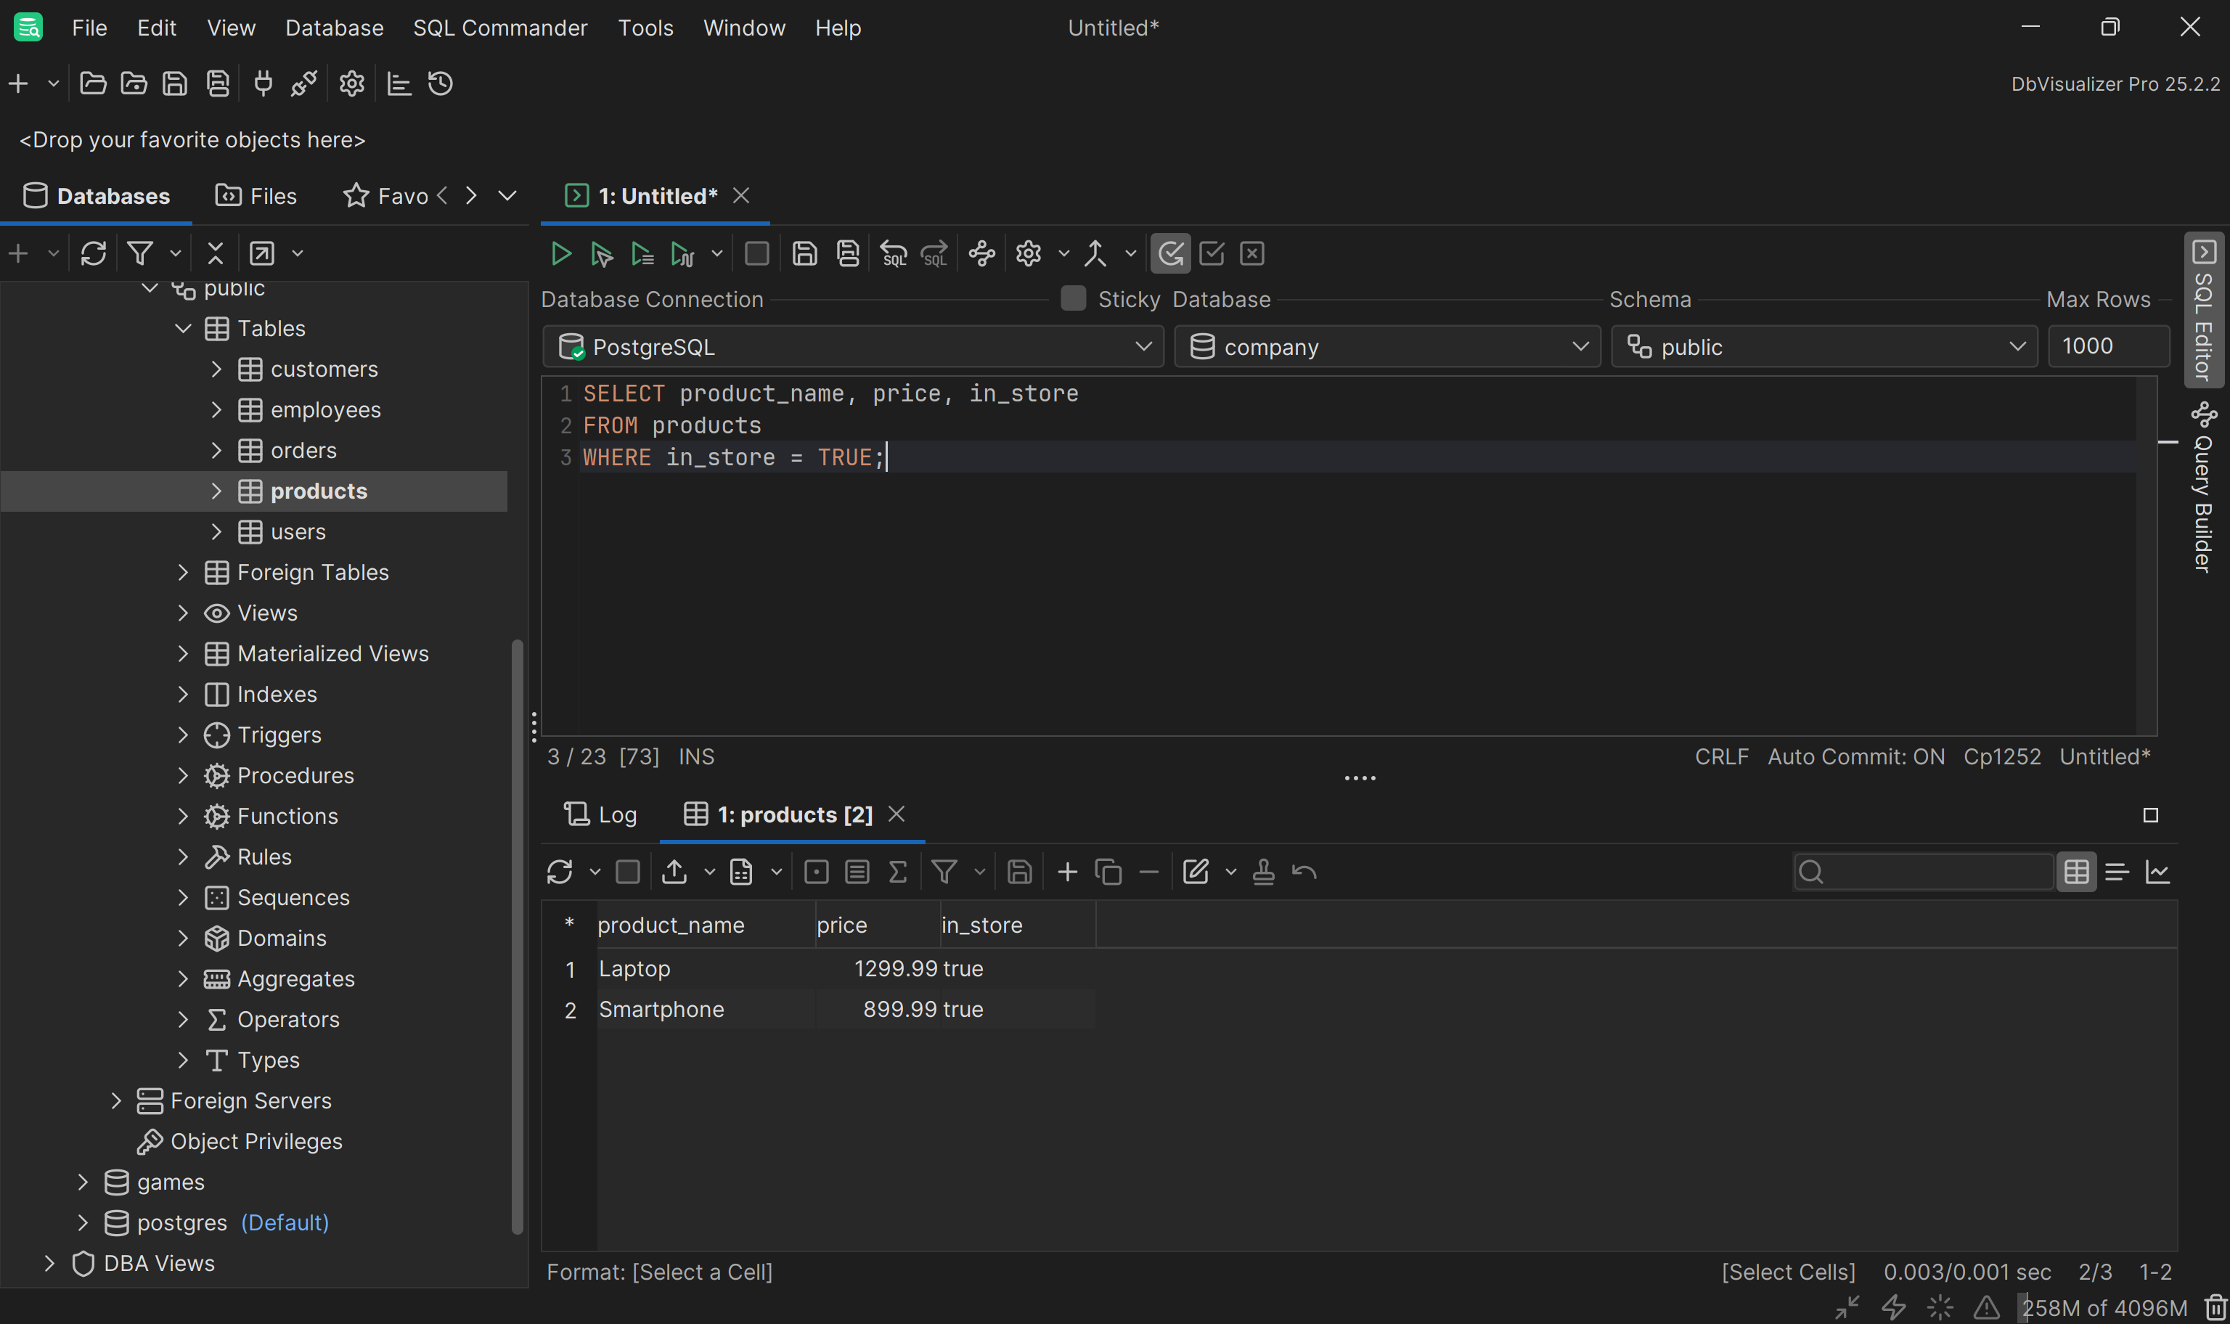The image size is (2230, 1324).
Task: Toggle the Auto Commit highlighted icon
Action: [1170, 254]
